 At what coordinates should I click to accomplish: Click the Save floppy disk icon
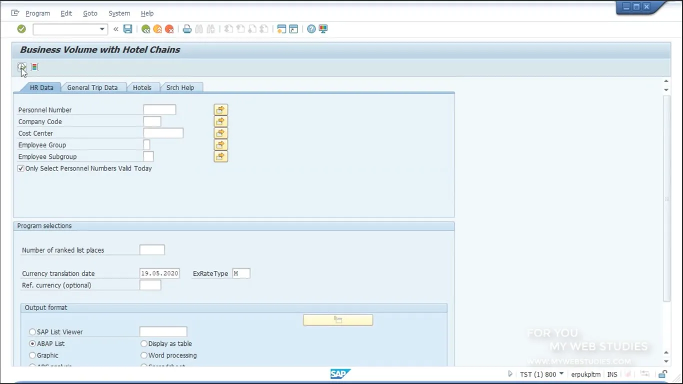pos(128,29)
